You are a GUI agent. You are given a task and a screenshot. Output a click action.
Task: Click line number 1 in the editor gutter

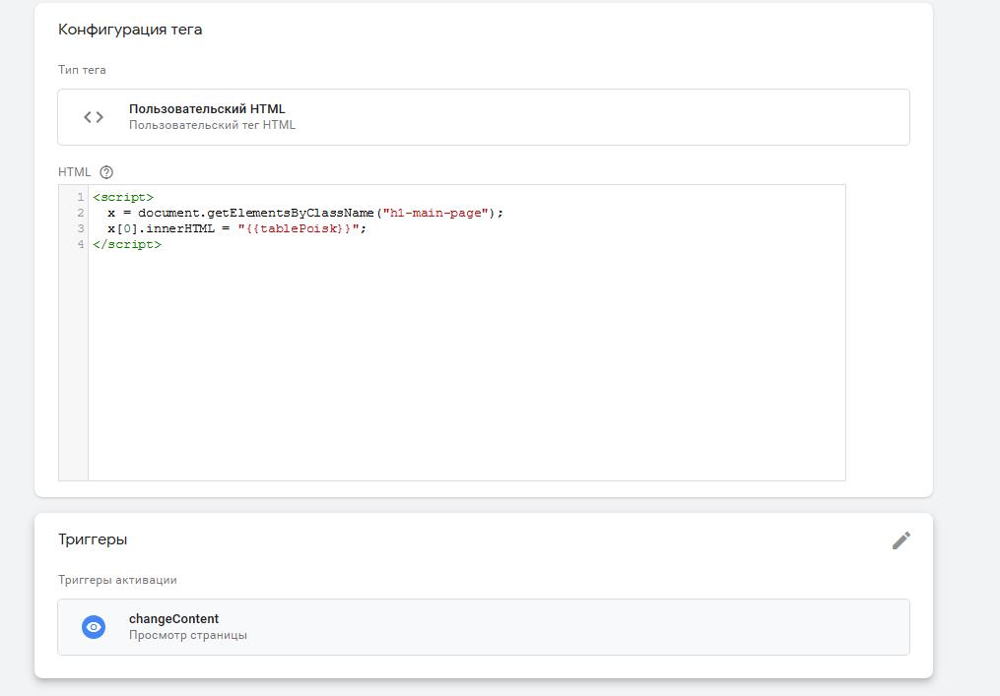(81, 197)
